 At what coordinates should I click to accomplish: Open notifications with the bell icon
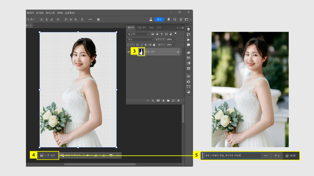pos(169,19)
